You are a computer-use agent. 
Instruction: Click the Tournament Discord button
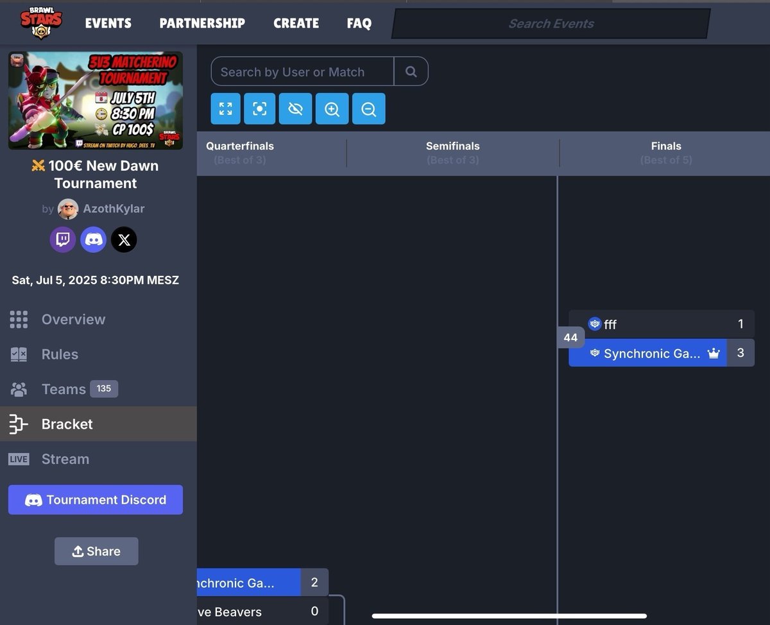point(95,499)
